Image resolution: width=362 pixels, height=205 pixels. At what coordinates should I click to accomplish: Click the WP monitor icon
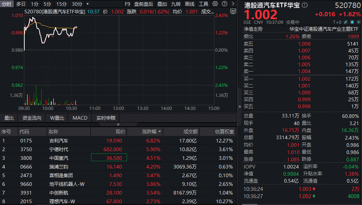click(x=233, y=11)
